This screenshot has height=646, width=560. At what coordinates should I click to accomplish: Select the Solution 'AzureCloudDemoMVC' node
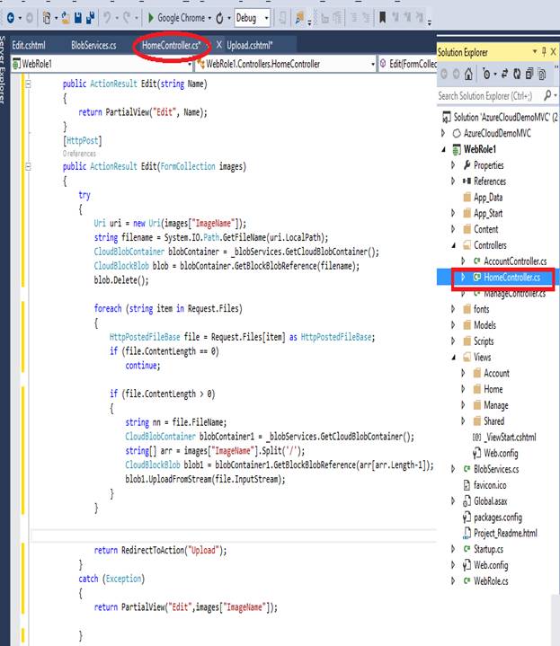[x=500, y=118]
